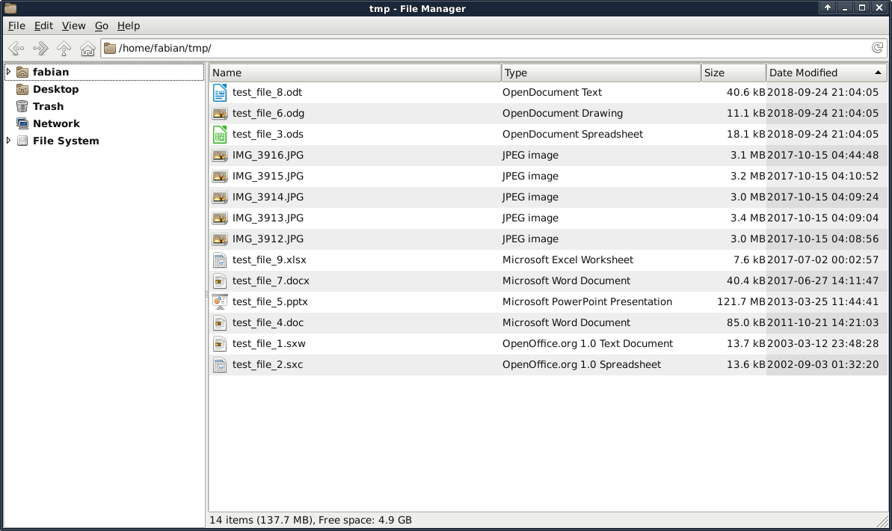Screen dimensions: 892x531
Task: Click the test_file_3.ods spreadsheet icon
Action: (219, 135)
